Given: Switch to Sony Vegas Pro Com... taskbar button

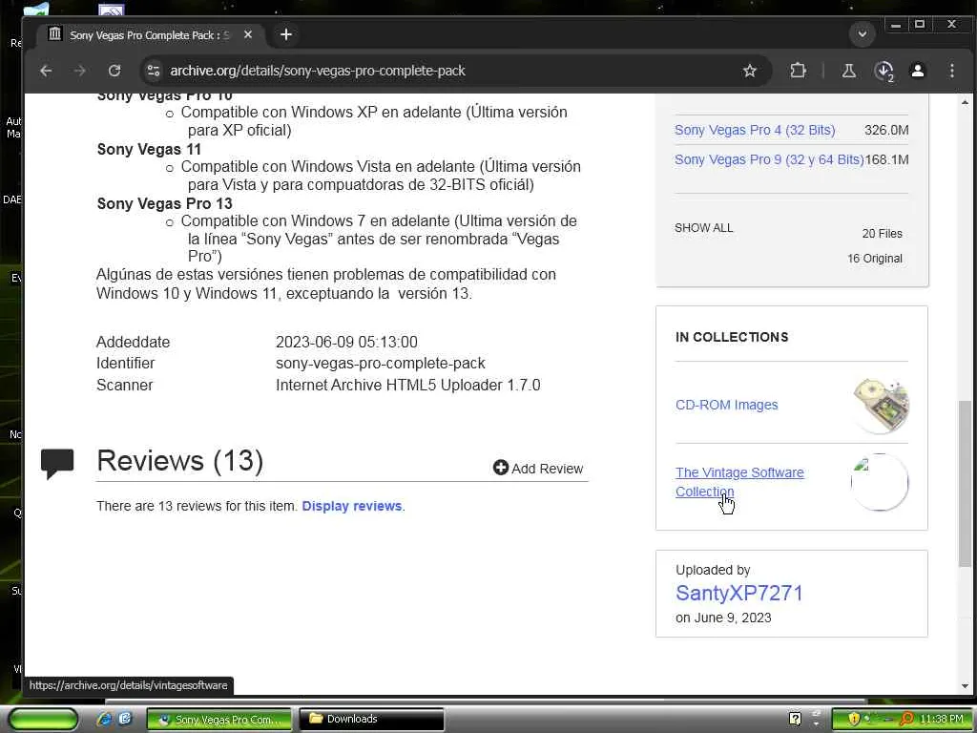Looking at the screenshot, I should (x=218, y=720).
